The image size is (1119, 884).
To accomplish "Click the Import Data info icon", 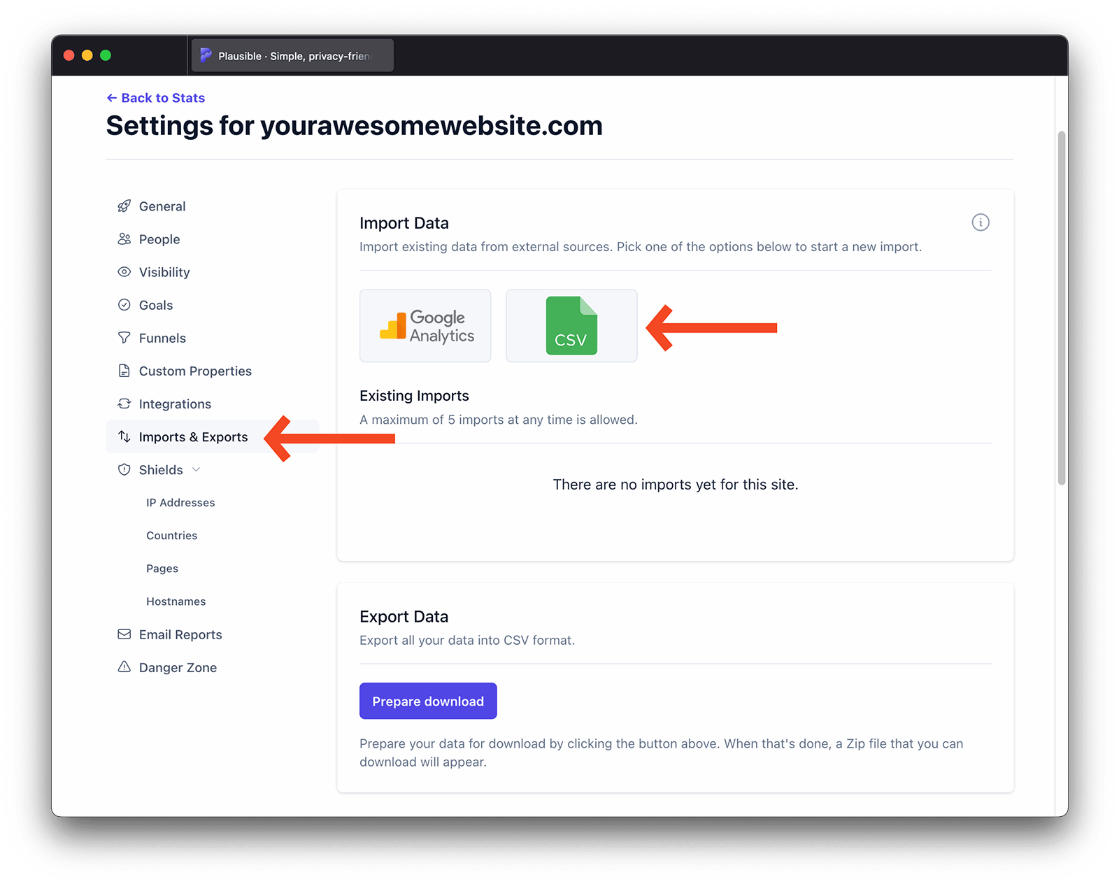I will click(981, 222).
